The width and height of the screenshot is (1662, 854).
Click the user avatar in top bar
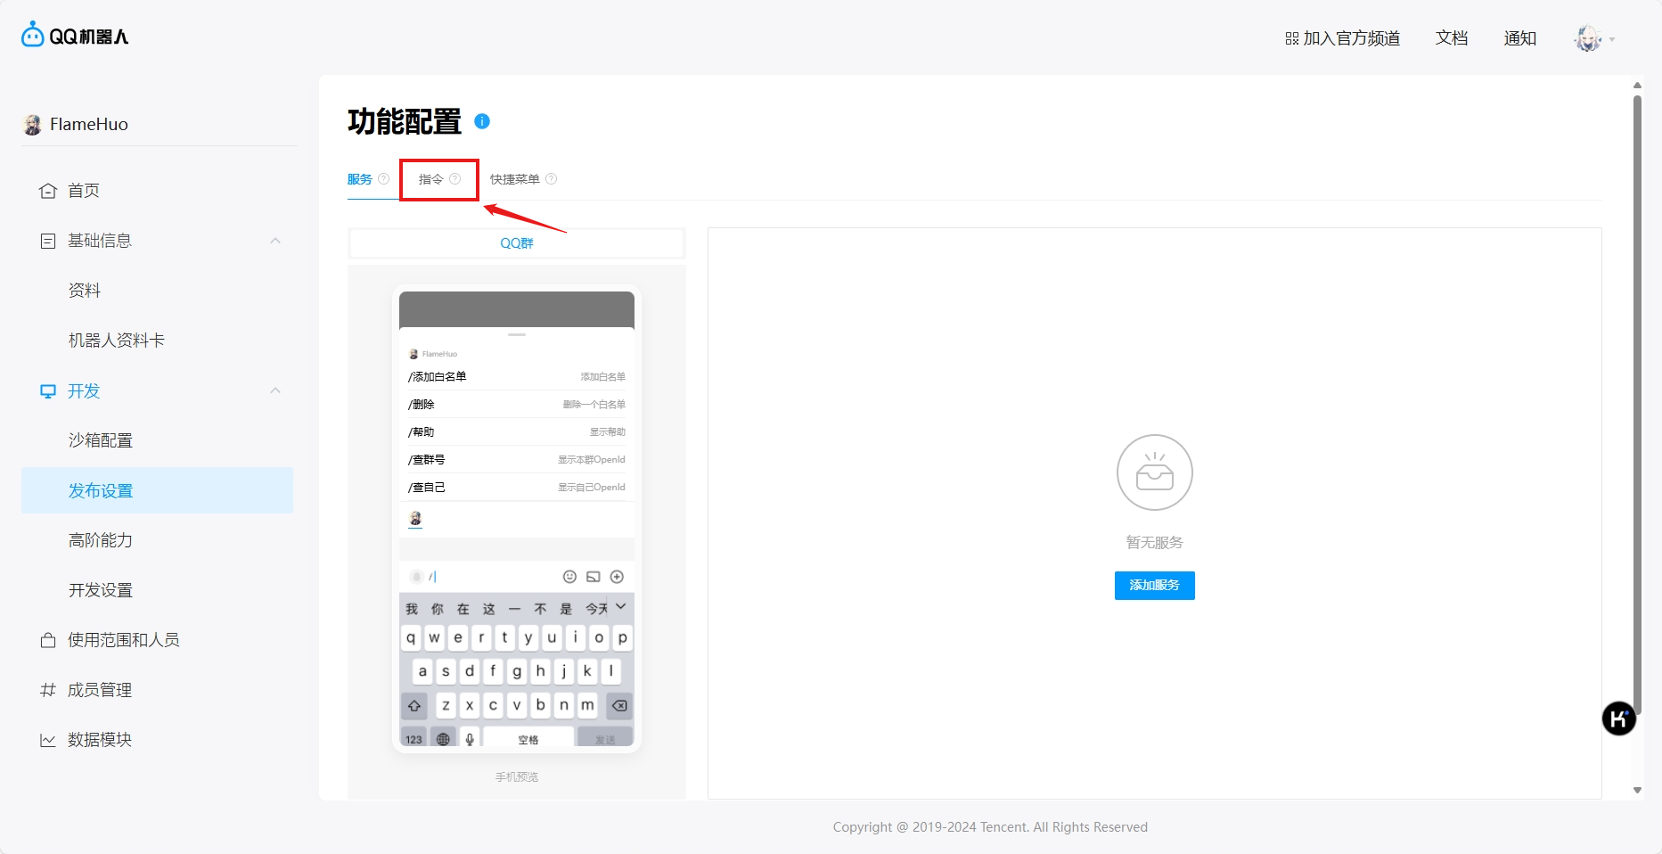[x=1588, y=38]
